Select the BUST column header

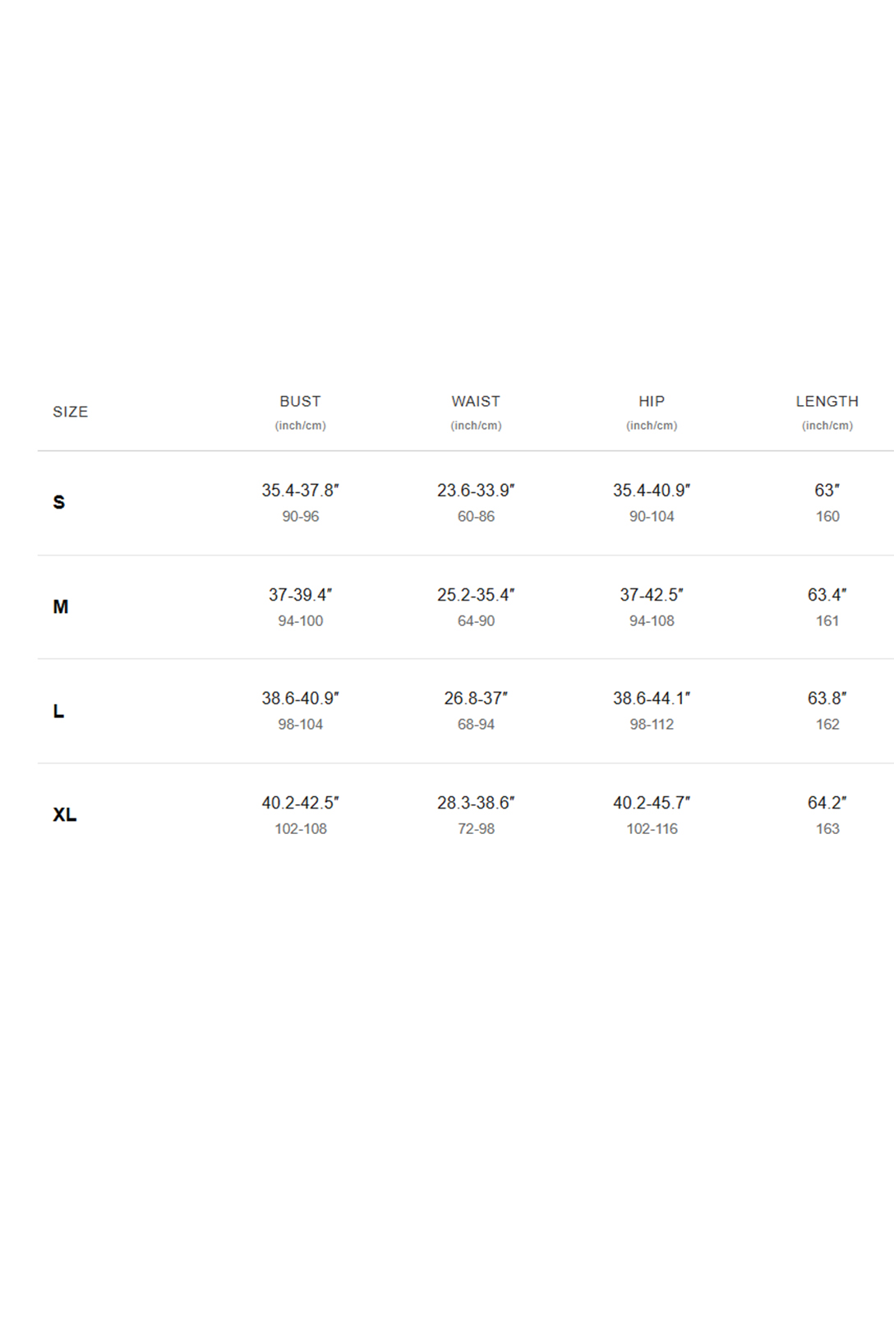(300, 402)
